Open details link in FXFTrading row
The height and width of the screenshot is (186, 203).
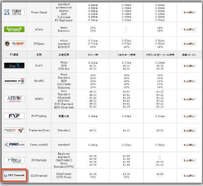(x=189, y=116)
